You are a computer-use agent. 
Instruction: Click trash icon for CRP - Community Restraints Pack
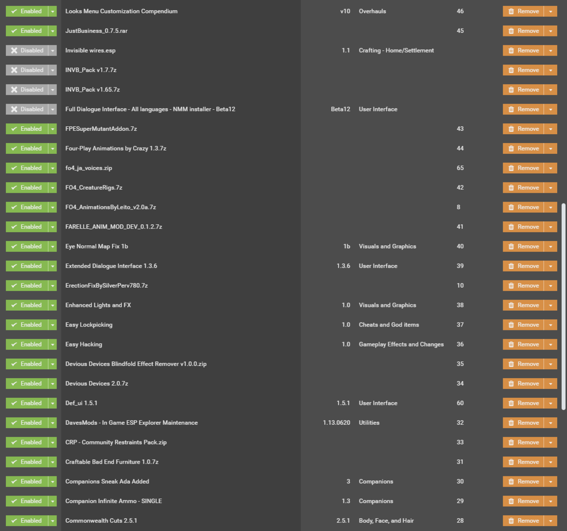[x=511, y=442]
